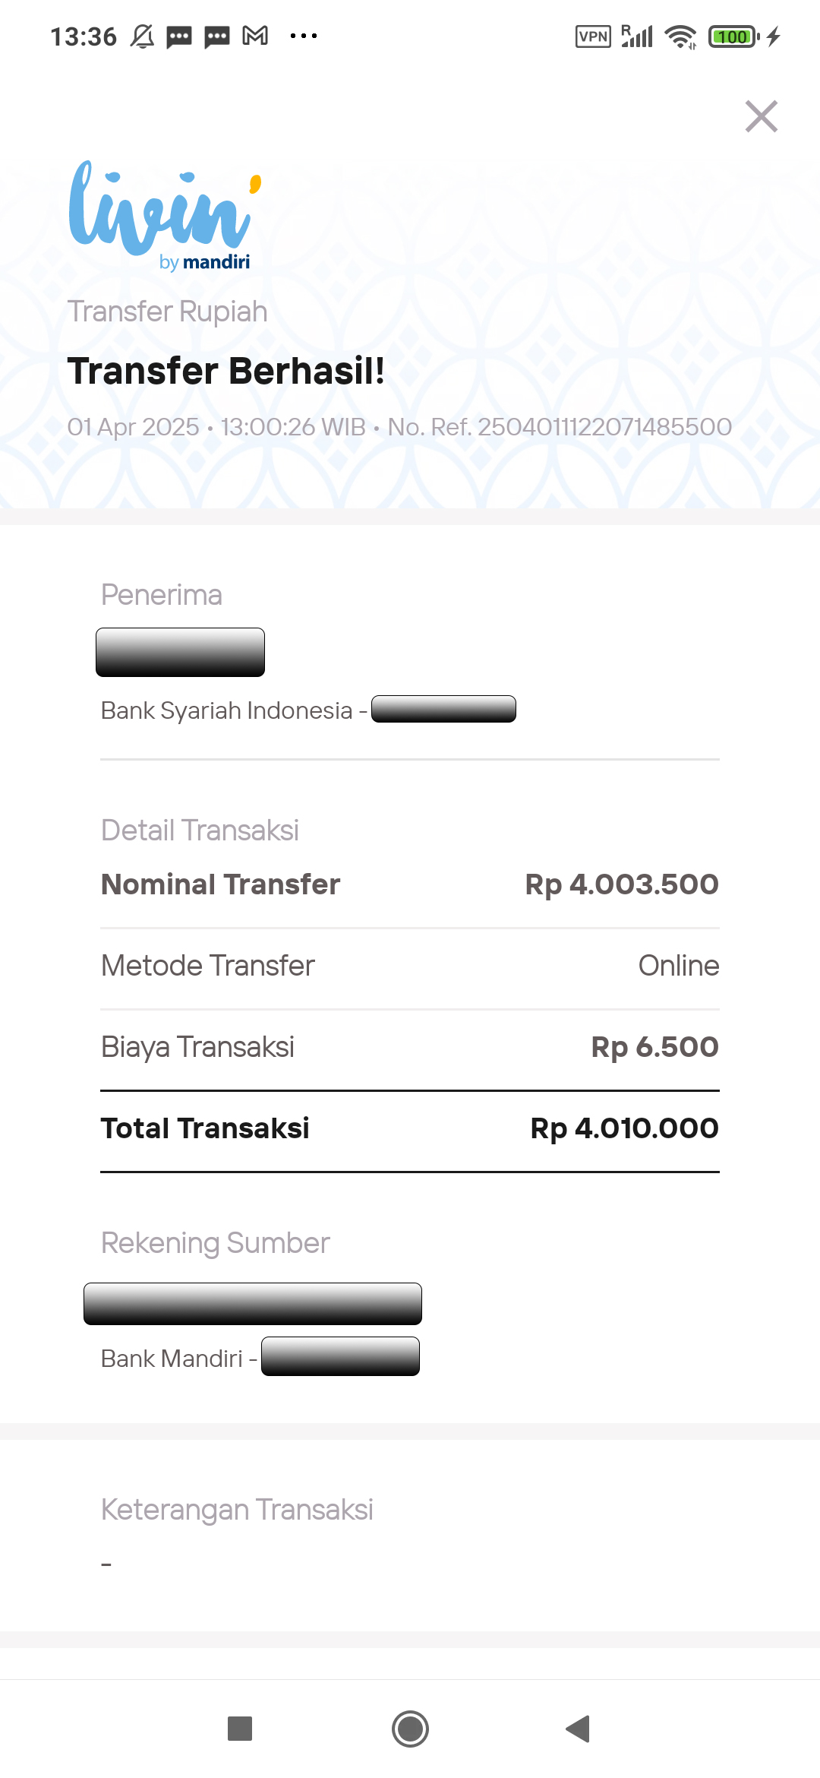This screenshot has height=1778, width=820.
Task: Tap the first message notification icon
Action: pos(179,36)
